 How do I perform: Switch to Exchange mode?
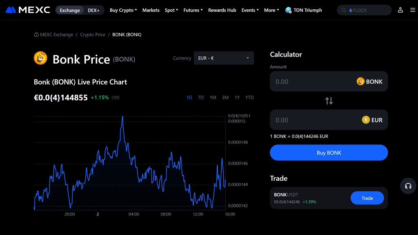69,10
